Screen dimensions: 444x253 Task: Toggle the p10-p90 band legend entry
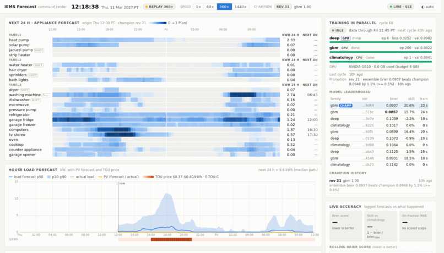[57, 177]
